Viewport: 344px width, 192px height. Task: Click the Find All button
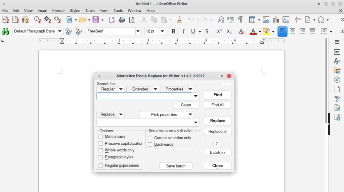218,105
